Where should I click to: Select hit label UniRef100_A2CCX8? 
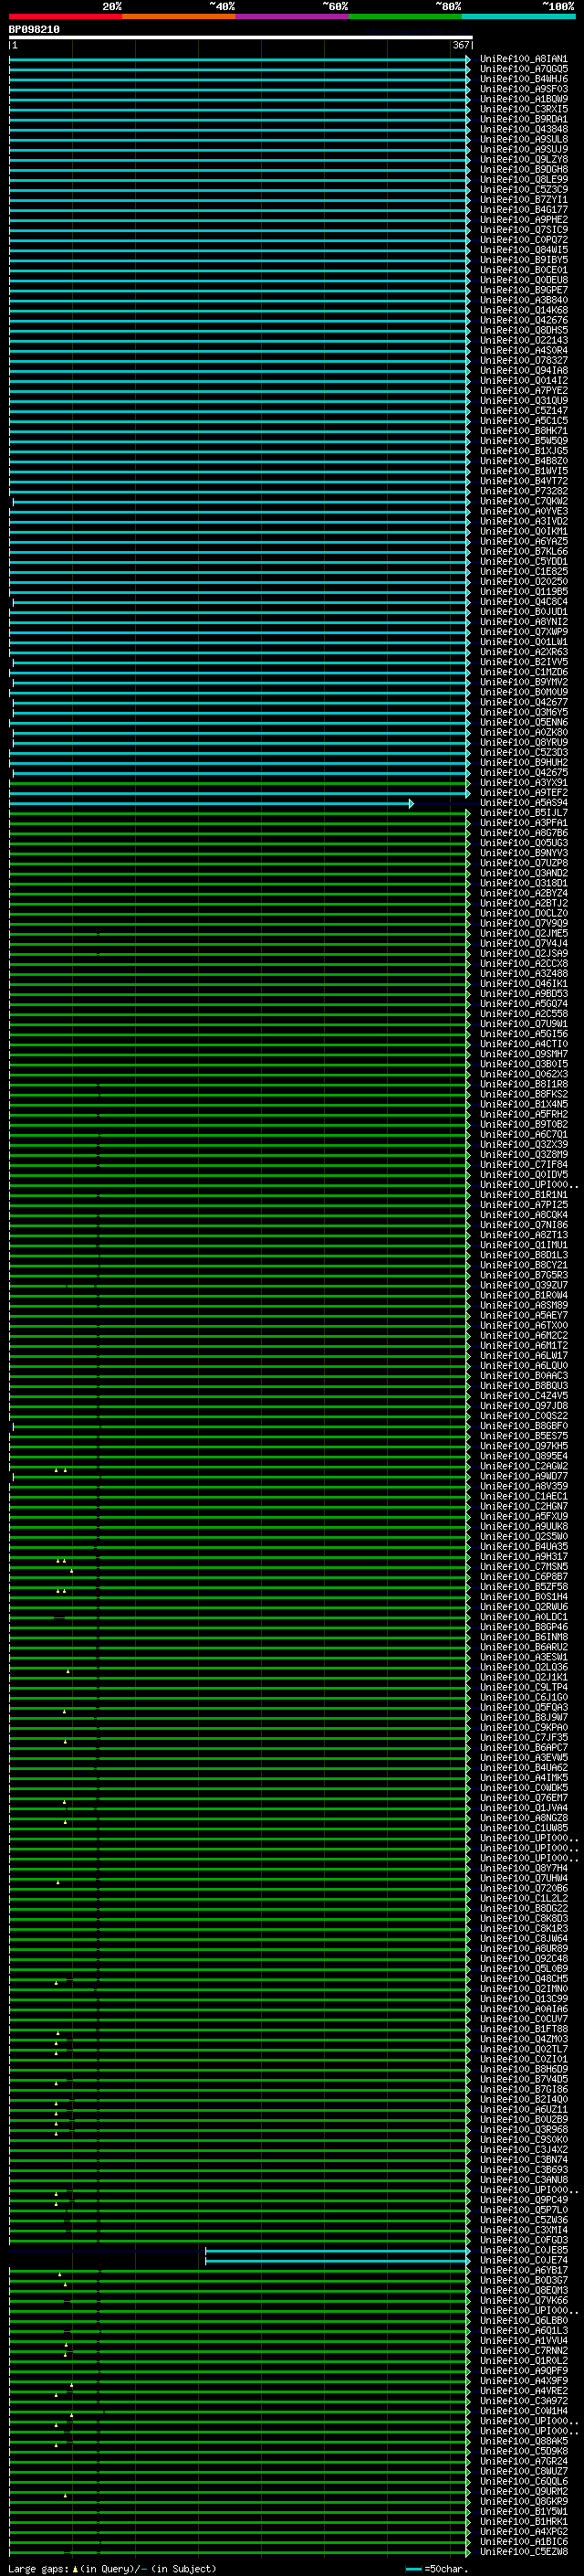pos(524,964)
